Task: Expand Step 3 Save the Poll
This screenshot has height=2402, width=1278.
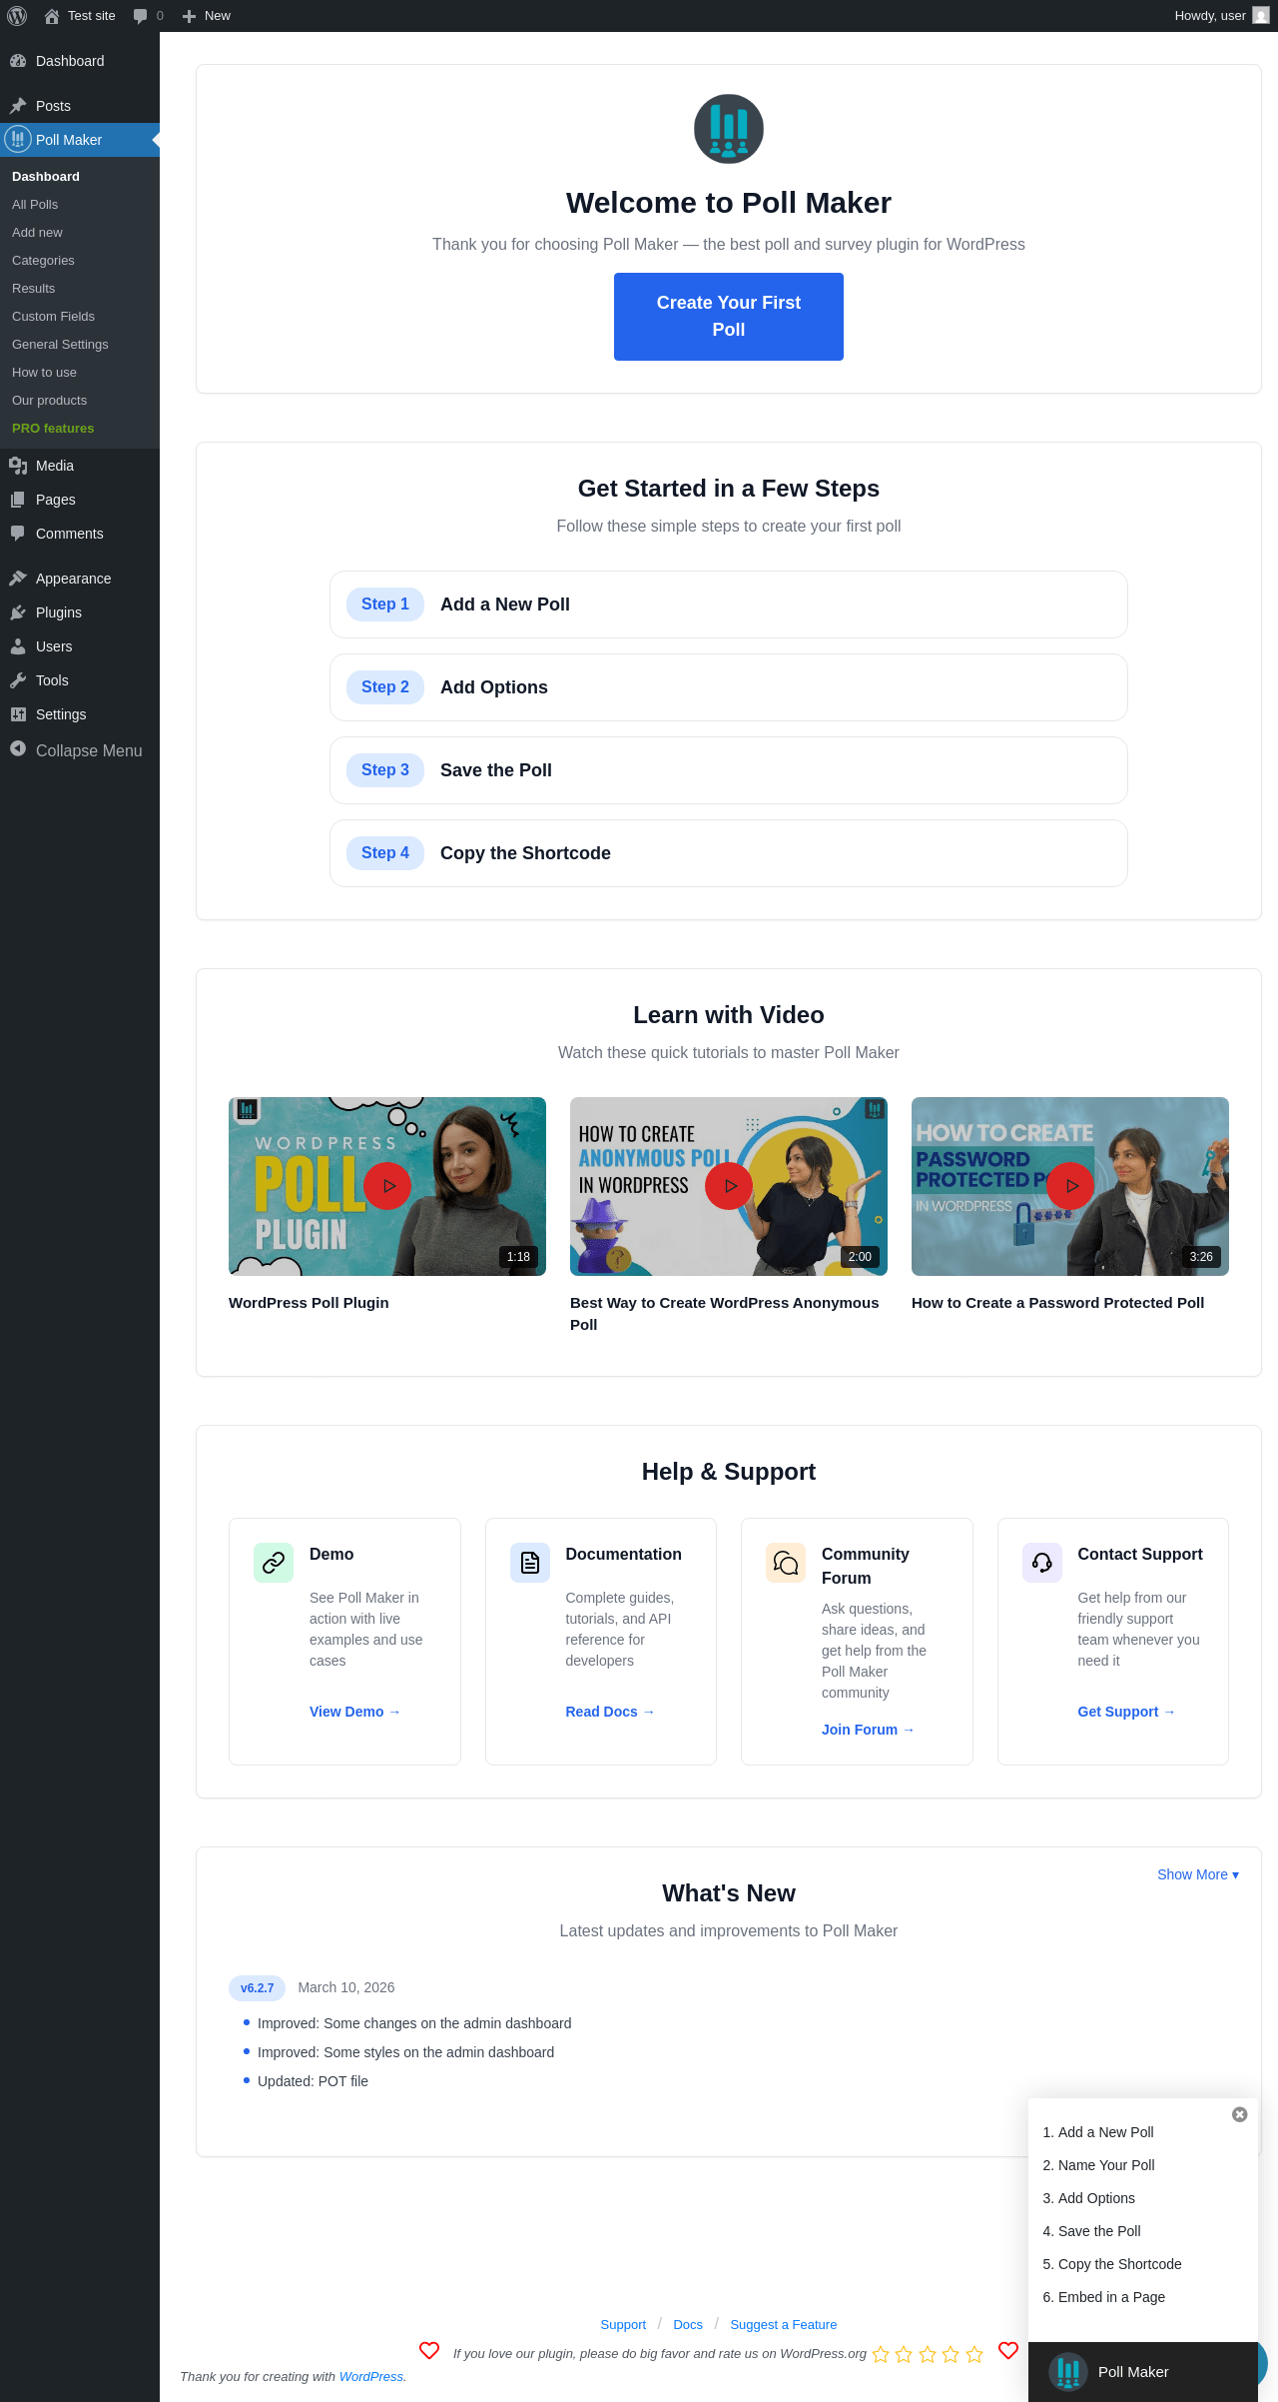Action: point(729,770)
